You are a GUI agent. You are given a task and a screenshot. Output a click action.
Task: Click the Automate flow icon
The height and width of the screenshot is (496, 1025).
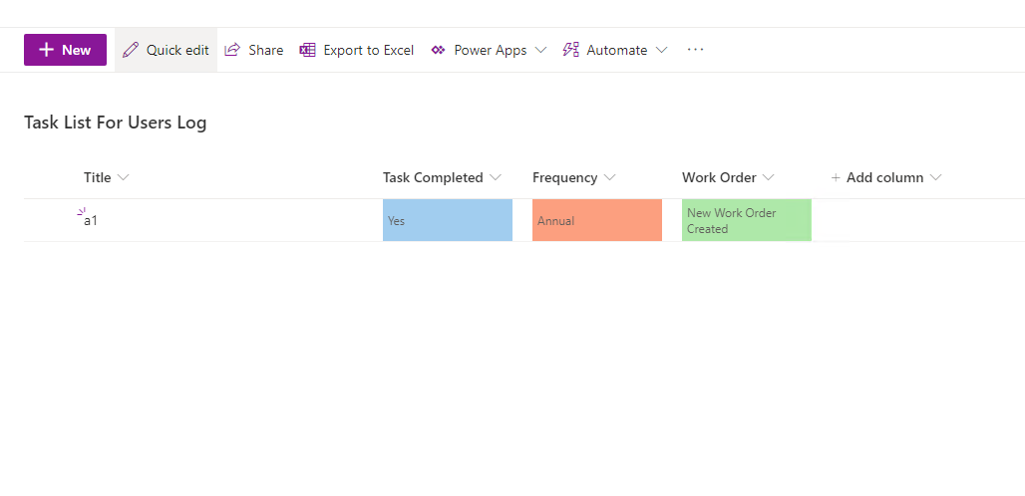pyautogui.click(x=570, y=50)
